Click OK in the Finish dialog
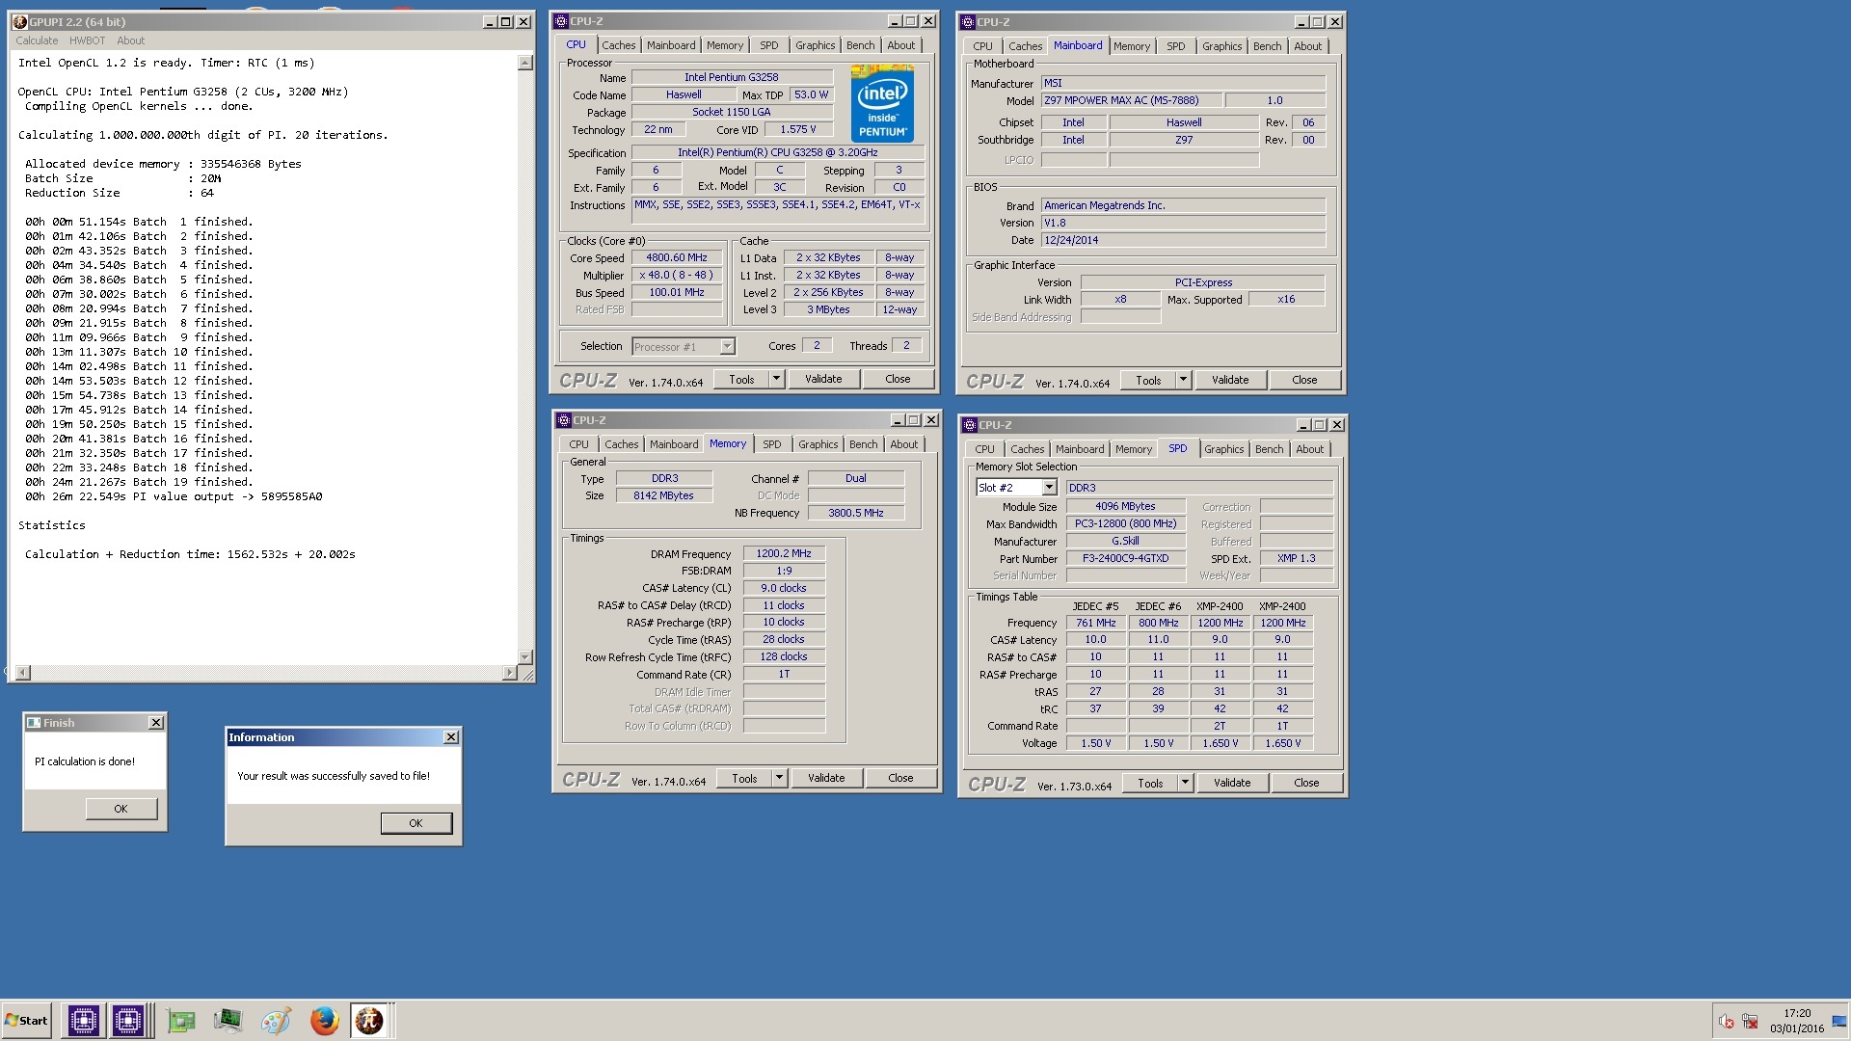This screenshot has width=1851, height=1041. coord(121,809)
